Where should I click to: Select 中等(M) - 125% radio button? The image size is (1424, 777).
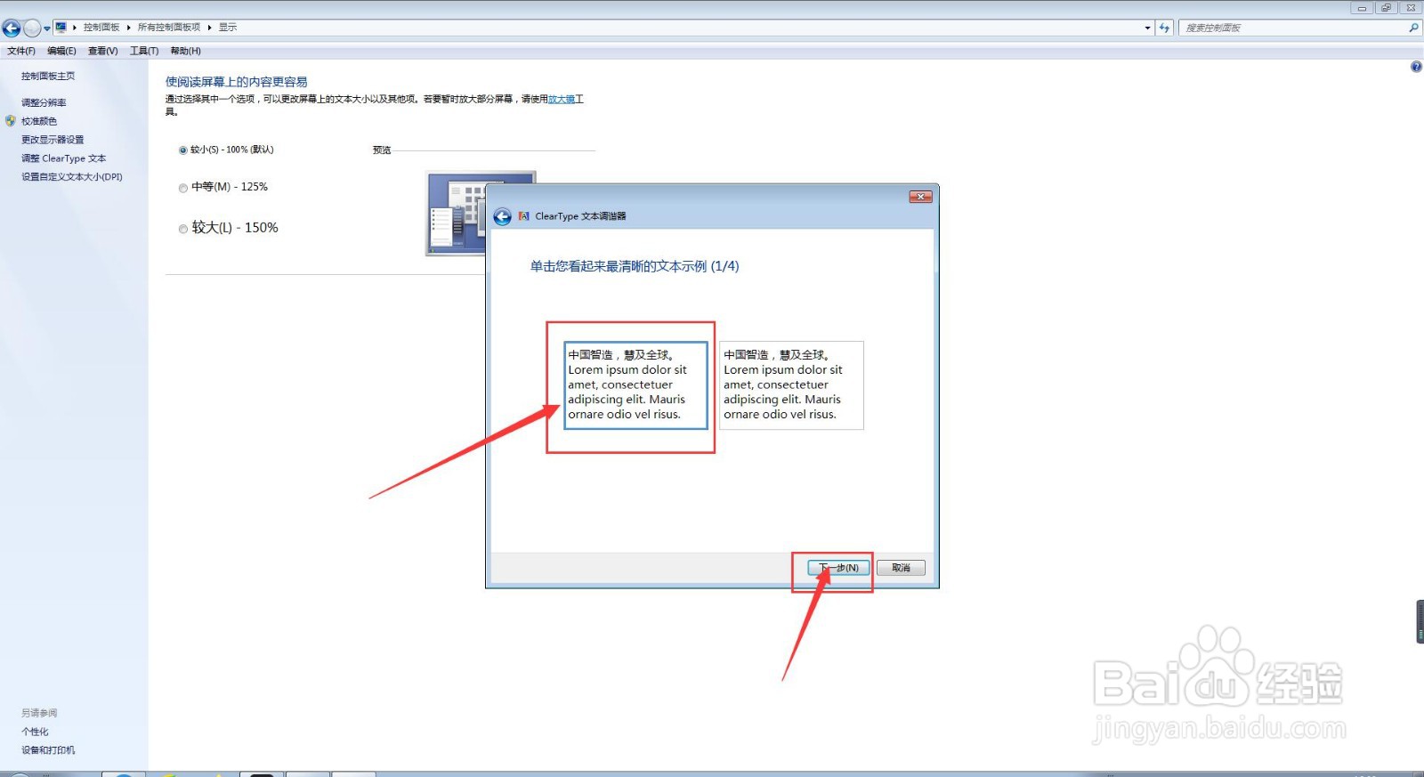(x=183, y=188)
